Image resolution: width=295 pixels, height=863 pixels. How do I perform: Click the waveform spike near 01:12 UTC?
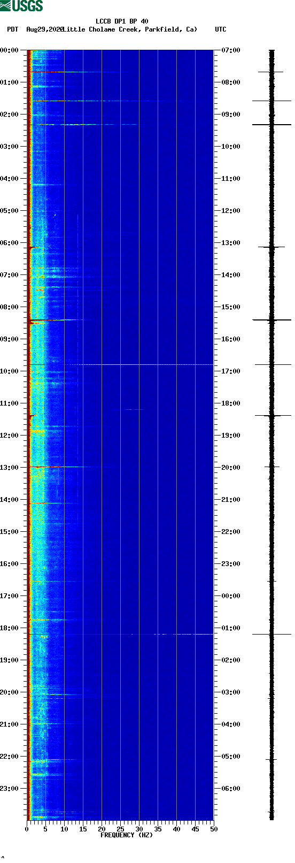pos(271,635)
